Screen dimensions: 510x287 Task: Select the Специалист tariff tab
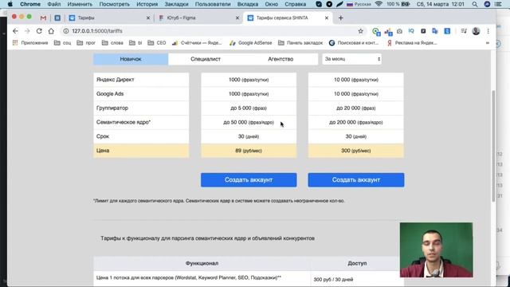tap(206, 59)
